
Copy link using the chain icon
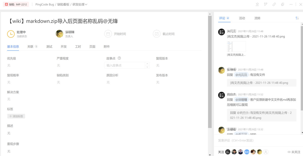coord(274,5)
